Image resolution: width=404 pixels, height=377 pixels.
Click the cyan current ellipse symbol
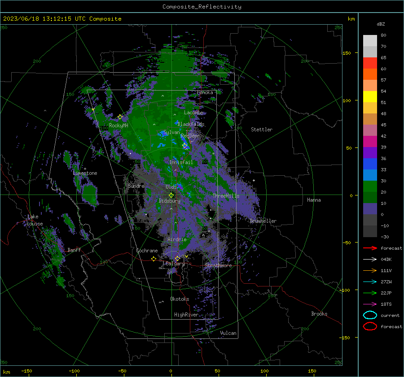(x=370, y=315)
